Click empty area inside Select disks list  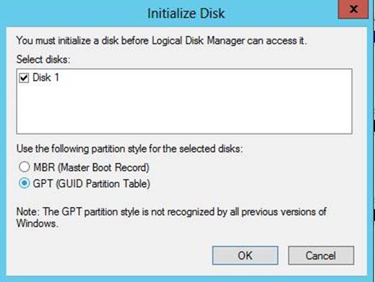pos(184,108)
